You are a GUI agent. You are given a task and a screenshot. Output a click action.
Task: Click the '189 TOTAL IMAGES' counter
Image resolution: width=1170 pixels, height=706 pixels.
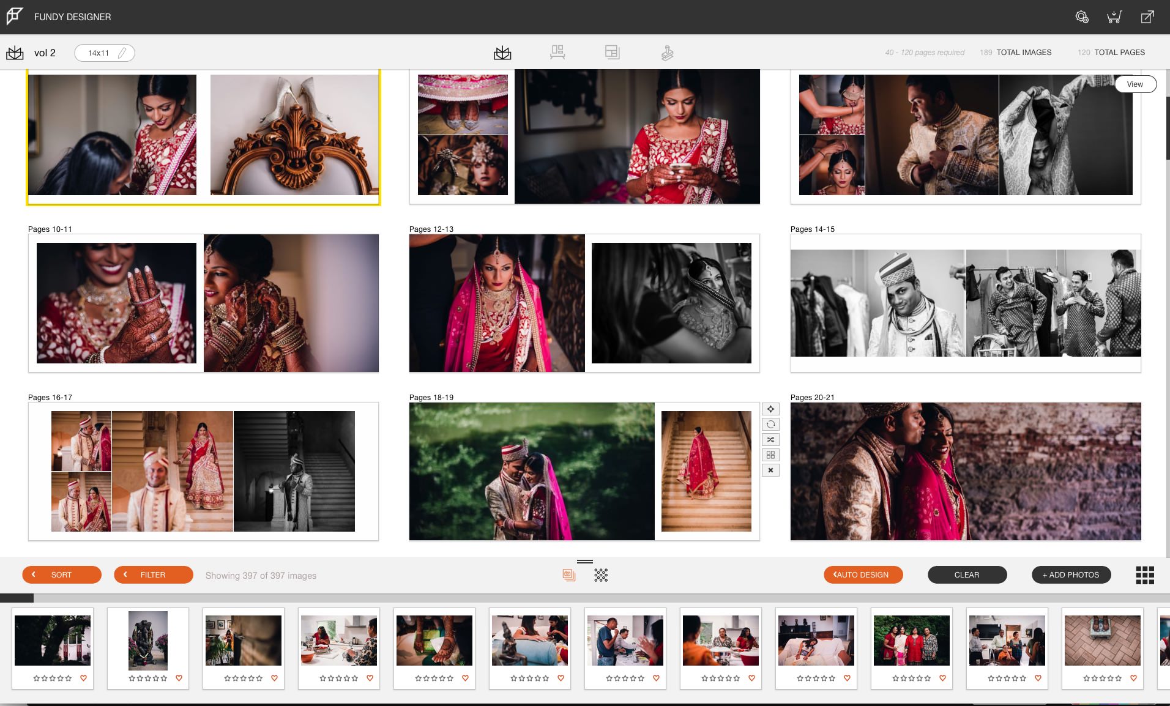click(1015, 53)
